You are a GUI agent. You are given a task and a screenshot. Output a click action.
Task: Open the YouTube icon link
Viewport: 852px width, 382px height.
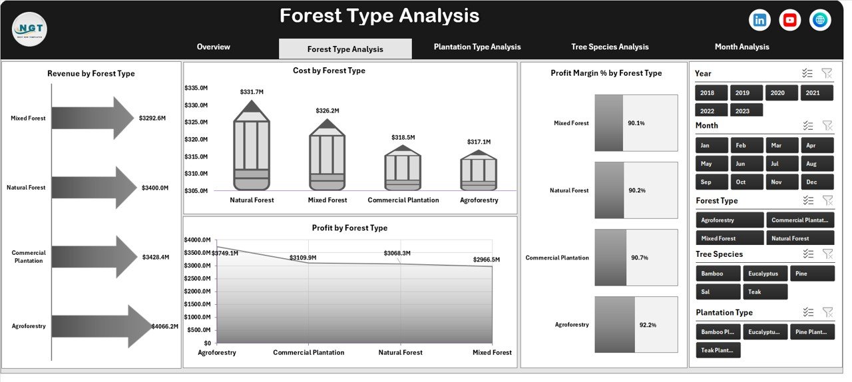click(x=790, y=20)
